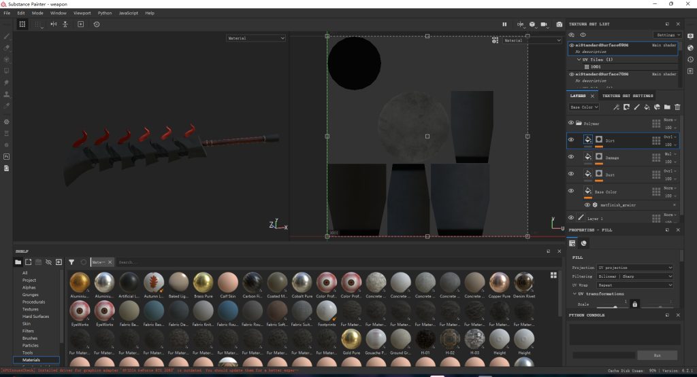
Task: Add a folder in Layers panel
Action: pyautogui.click(x=667, y=107)
